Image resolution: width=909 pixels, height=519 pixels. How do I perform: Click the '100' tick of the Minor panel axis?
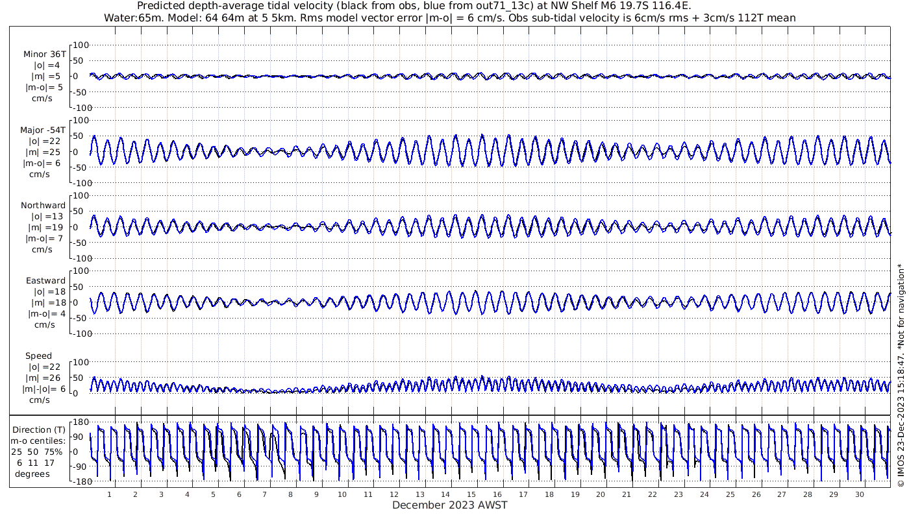tap(80, 45)
